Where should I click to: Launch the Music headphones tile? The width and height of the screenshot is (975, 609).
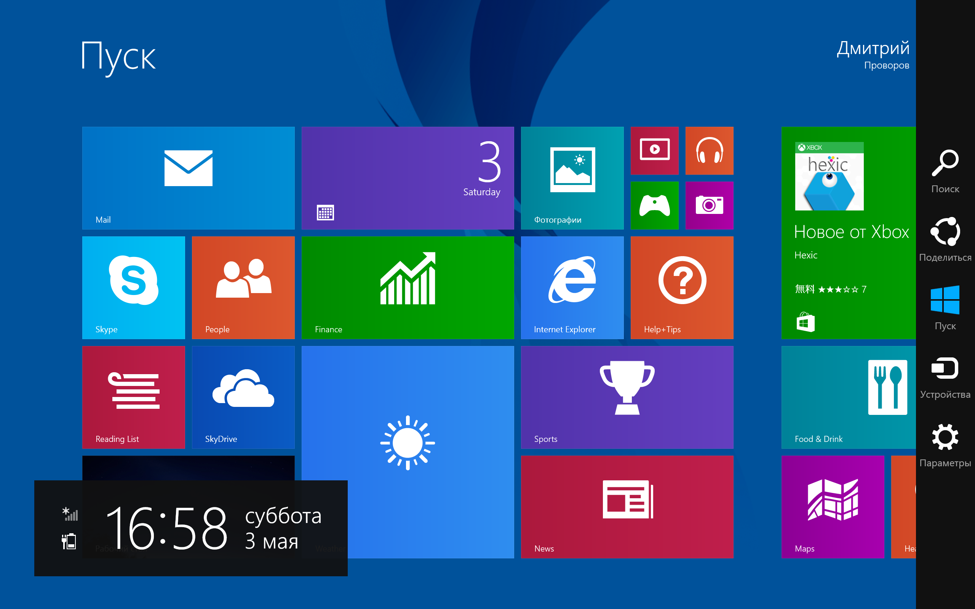click(710, 151)
